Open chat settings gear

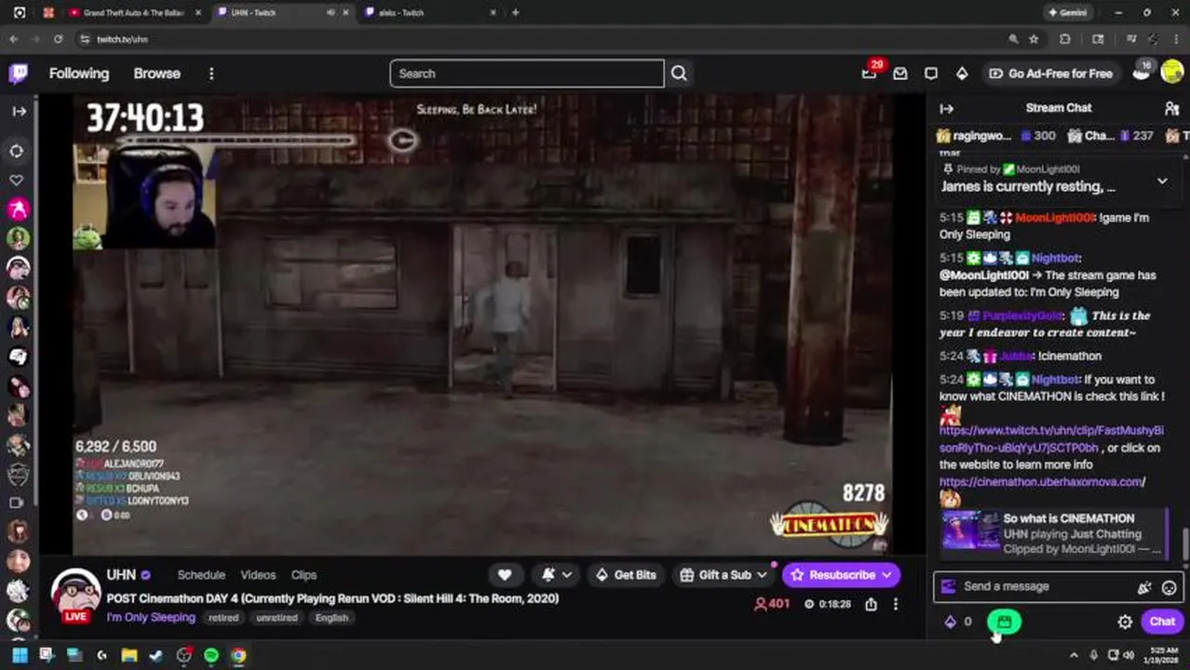[1125, 622]
